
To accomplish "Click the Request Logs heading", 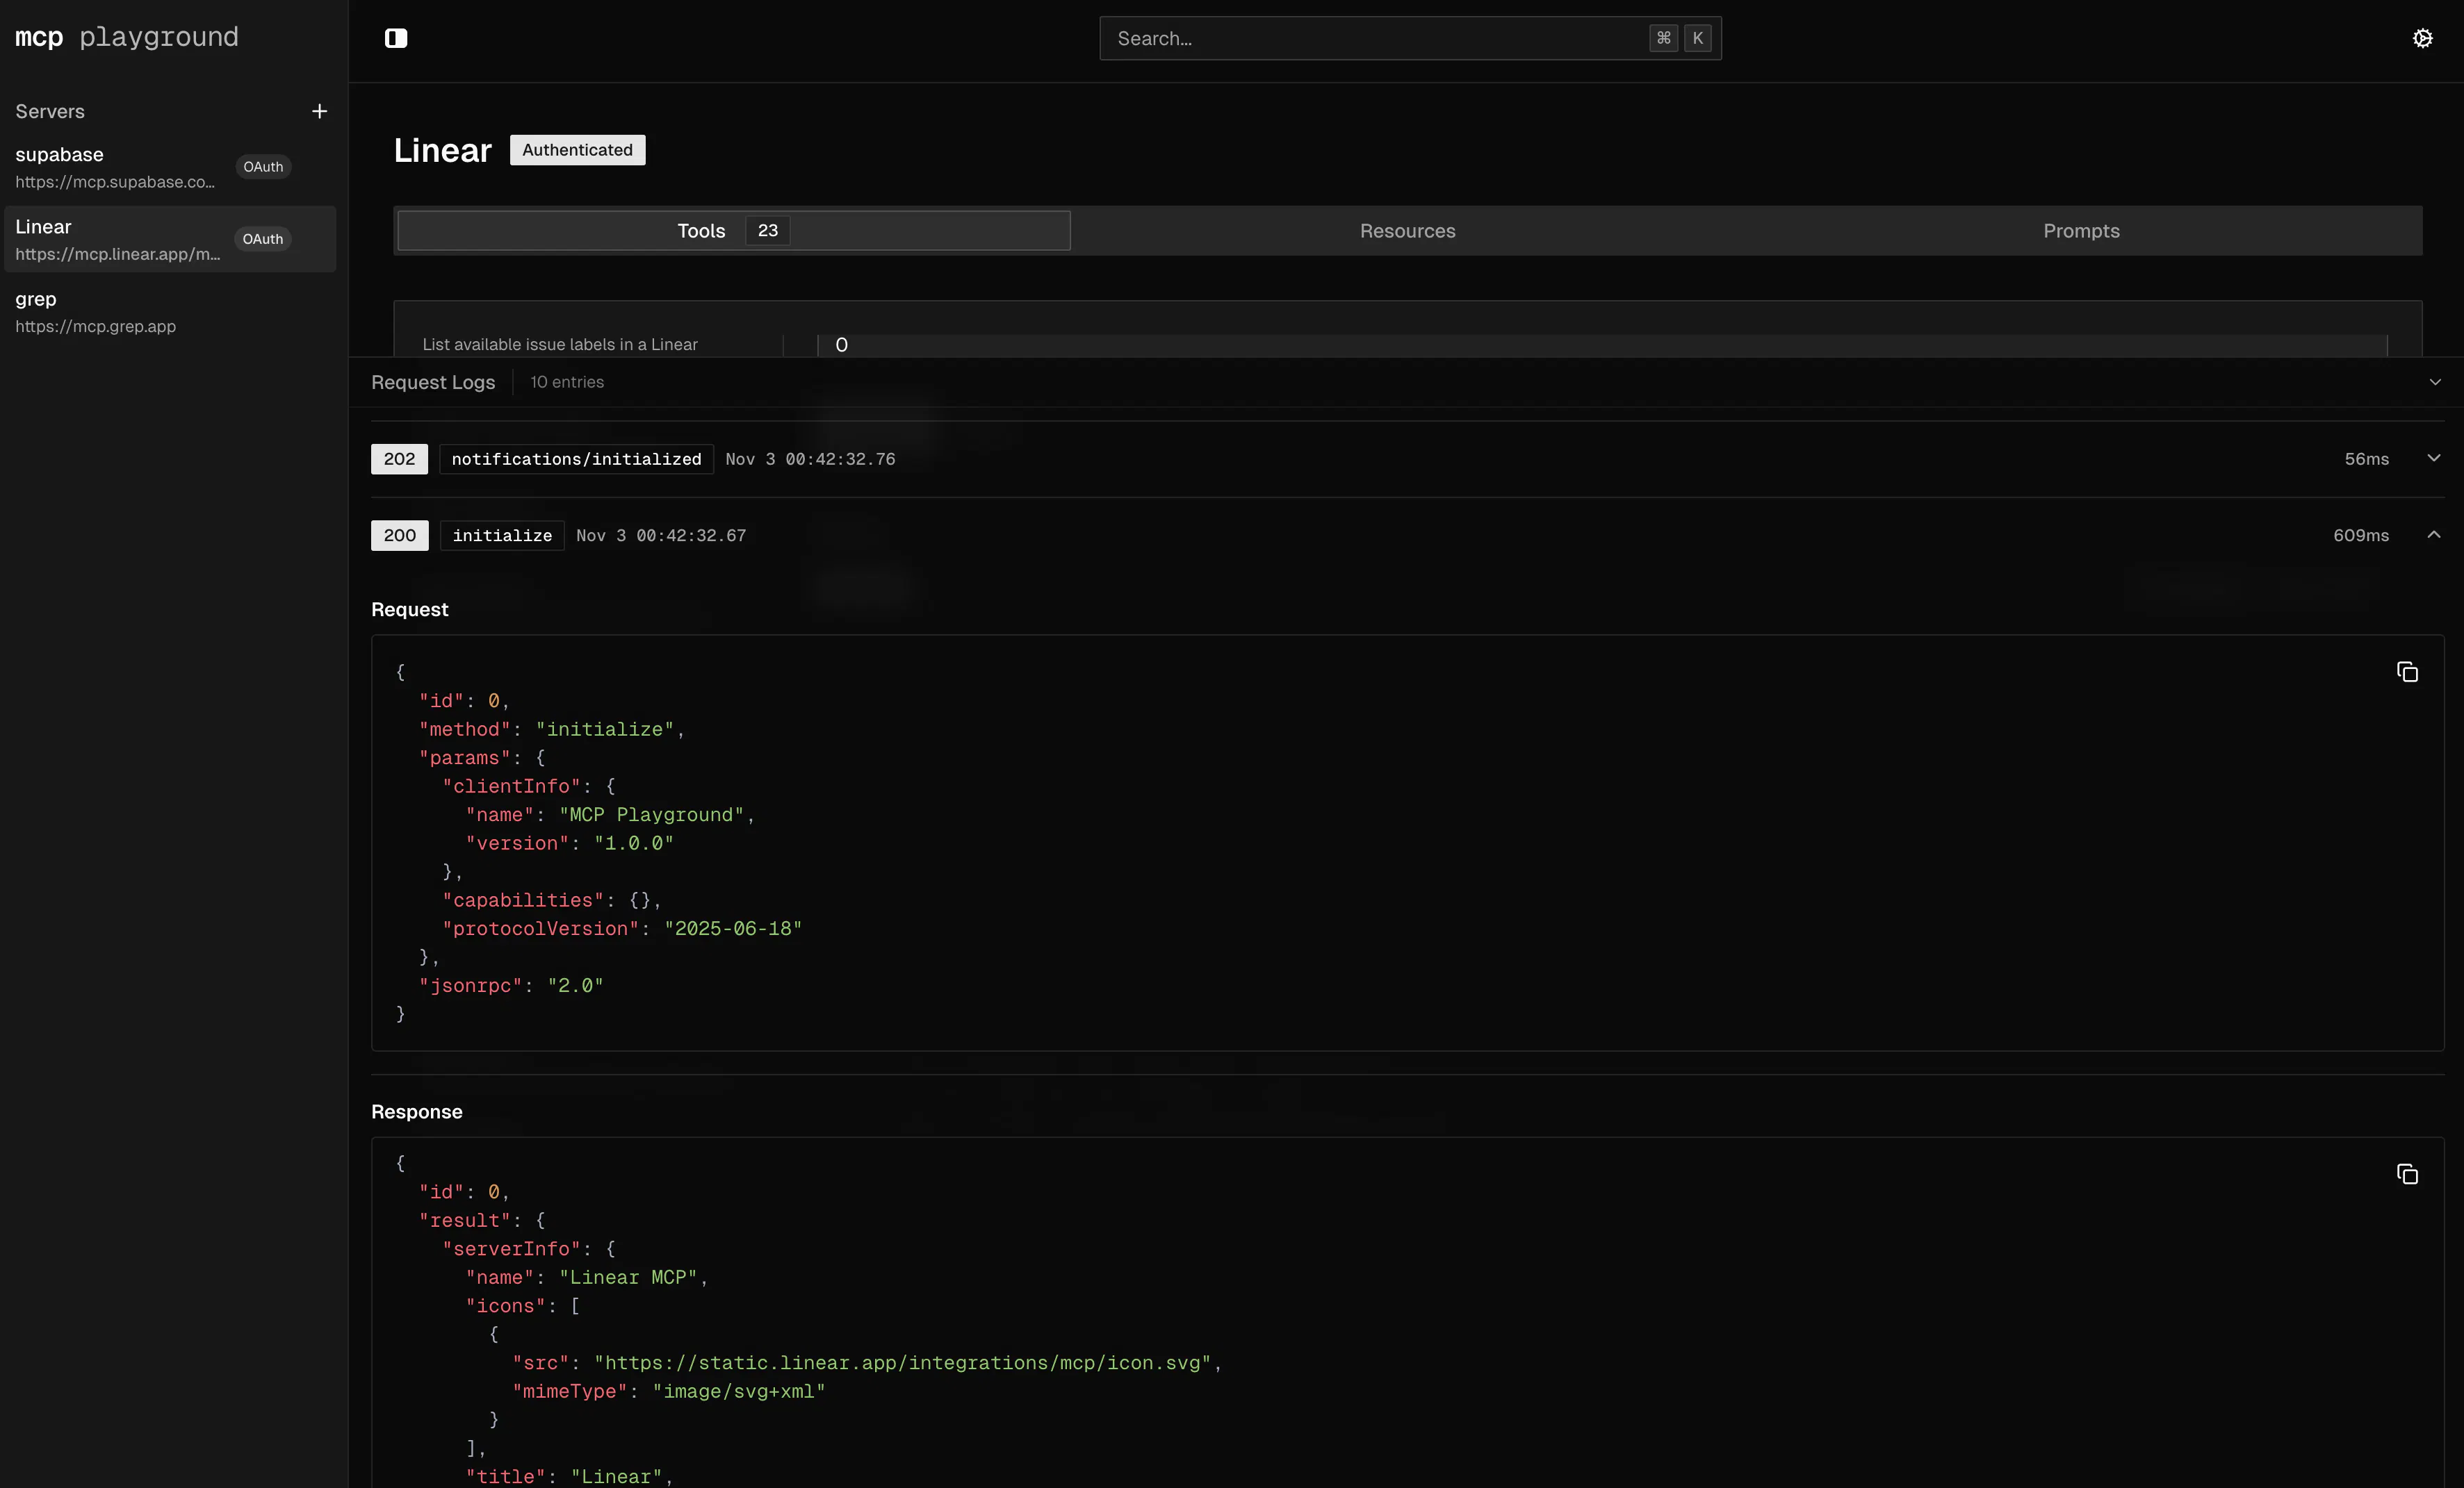I will (x=433, y=382).
